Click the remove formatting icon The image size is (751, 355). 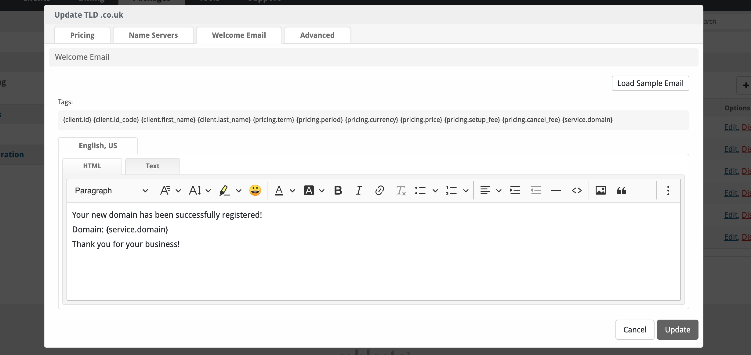(x=401, y=191)
